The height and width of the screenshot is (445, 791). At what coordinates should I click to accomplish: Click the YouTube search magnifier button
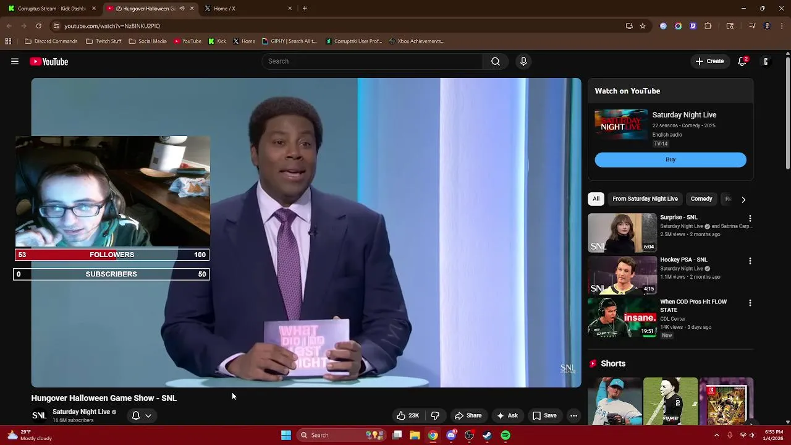point(496,61)
